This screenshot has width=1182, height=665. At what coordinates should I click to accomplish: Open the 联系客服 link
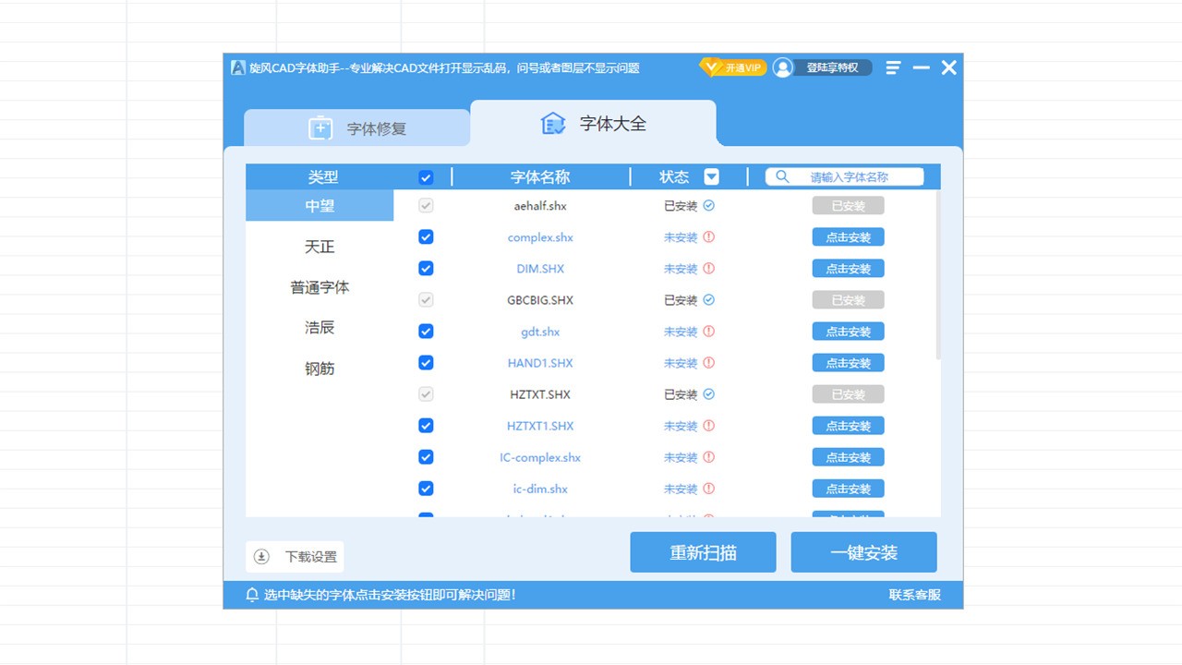pyautogui.click(x=914, y=595)
